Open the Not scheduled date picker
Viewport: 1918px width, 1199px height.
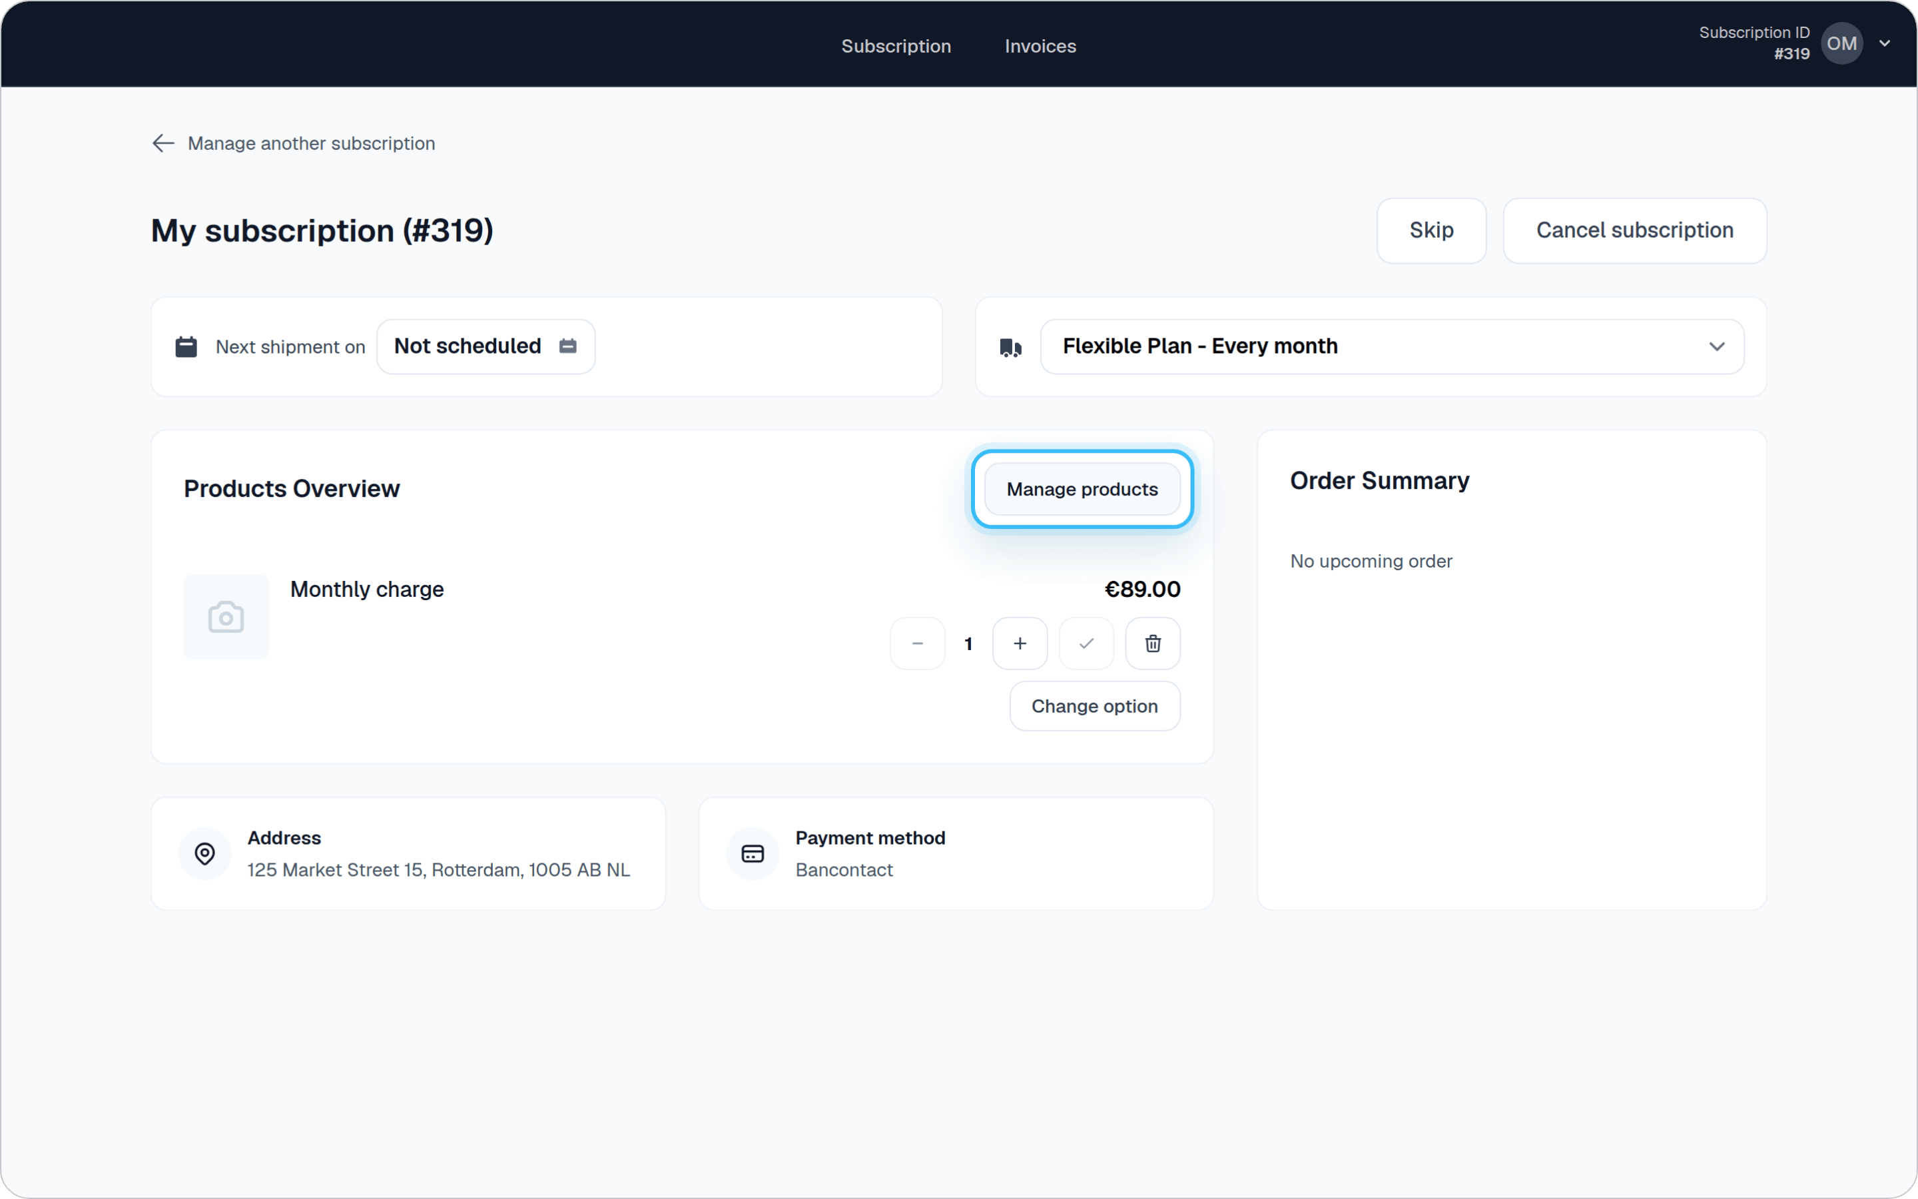pyautogui.click(x=485, y=346)
